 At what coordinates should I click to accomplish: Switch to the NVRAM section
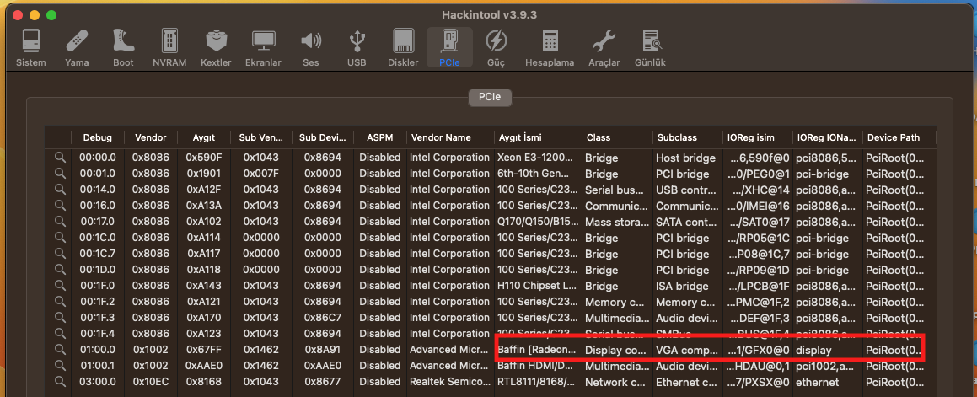pos(169,46)
